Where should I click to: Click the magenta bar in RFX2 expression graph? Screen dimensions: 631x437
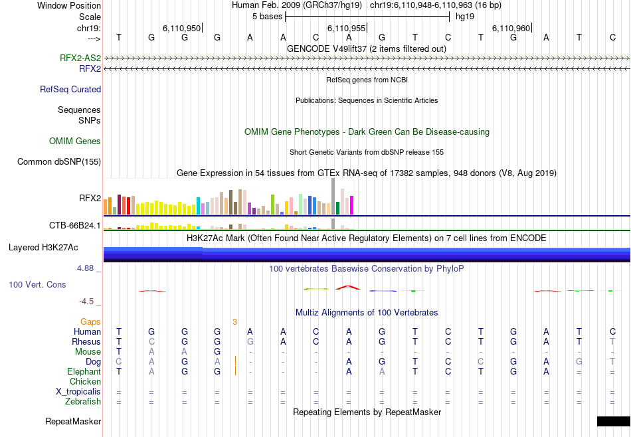pos(352,205)
